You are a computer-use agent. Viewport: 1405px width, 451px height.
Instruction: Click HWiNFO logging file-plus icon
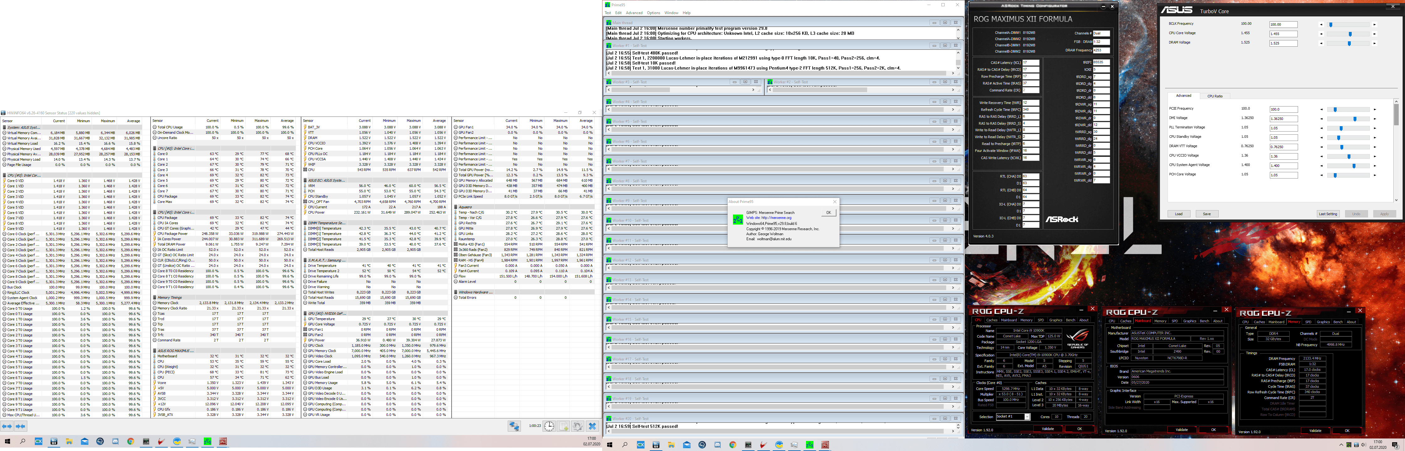point(564,427)
